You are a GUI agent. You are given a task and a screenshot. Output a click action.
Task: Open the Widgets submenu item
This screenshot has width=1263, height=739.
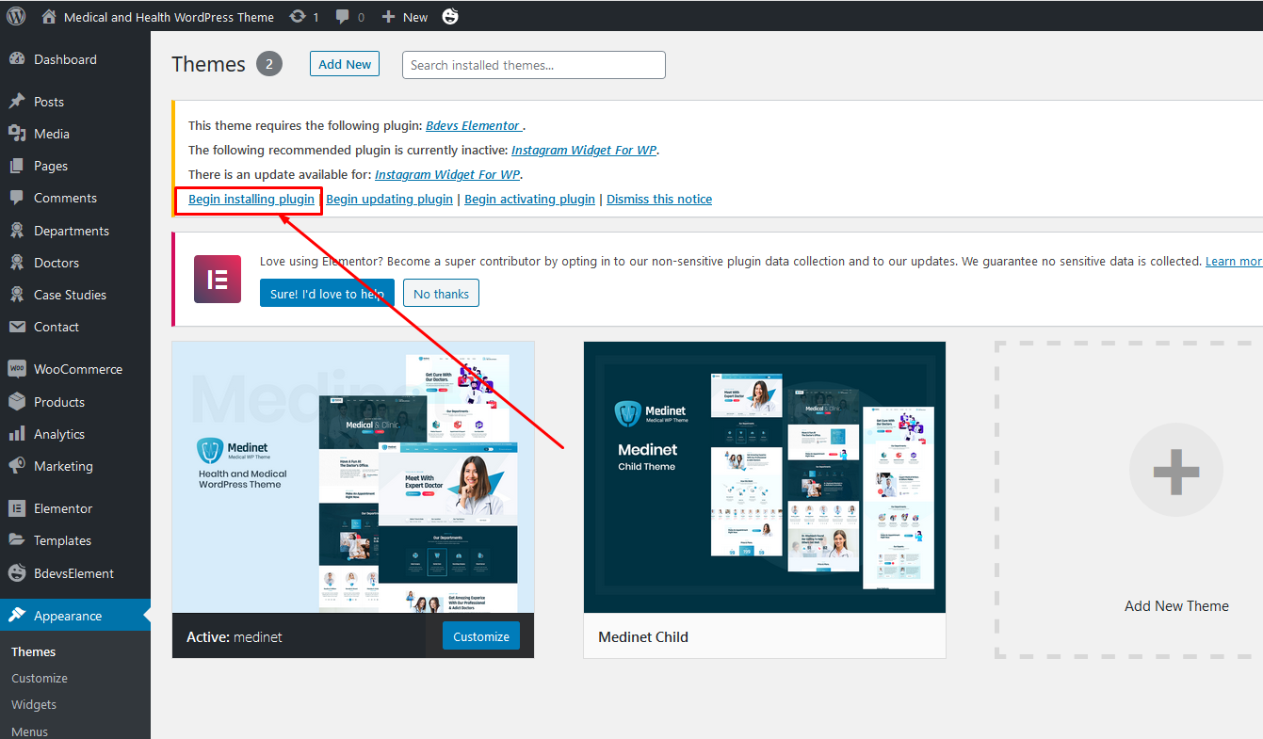[x=34, y=704]
